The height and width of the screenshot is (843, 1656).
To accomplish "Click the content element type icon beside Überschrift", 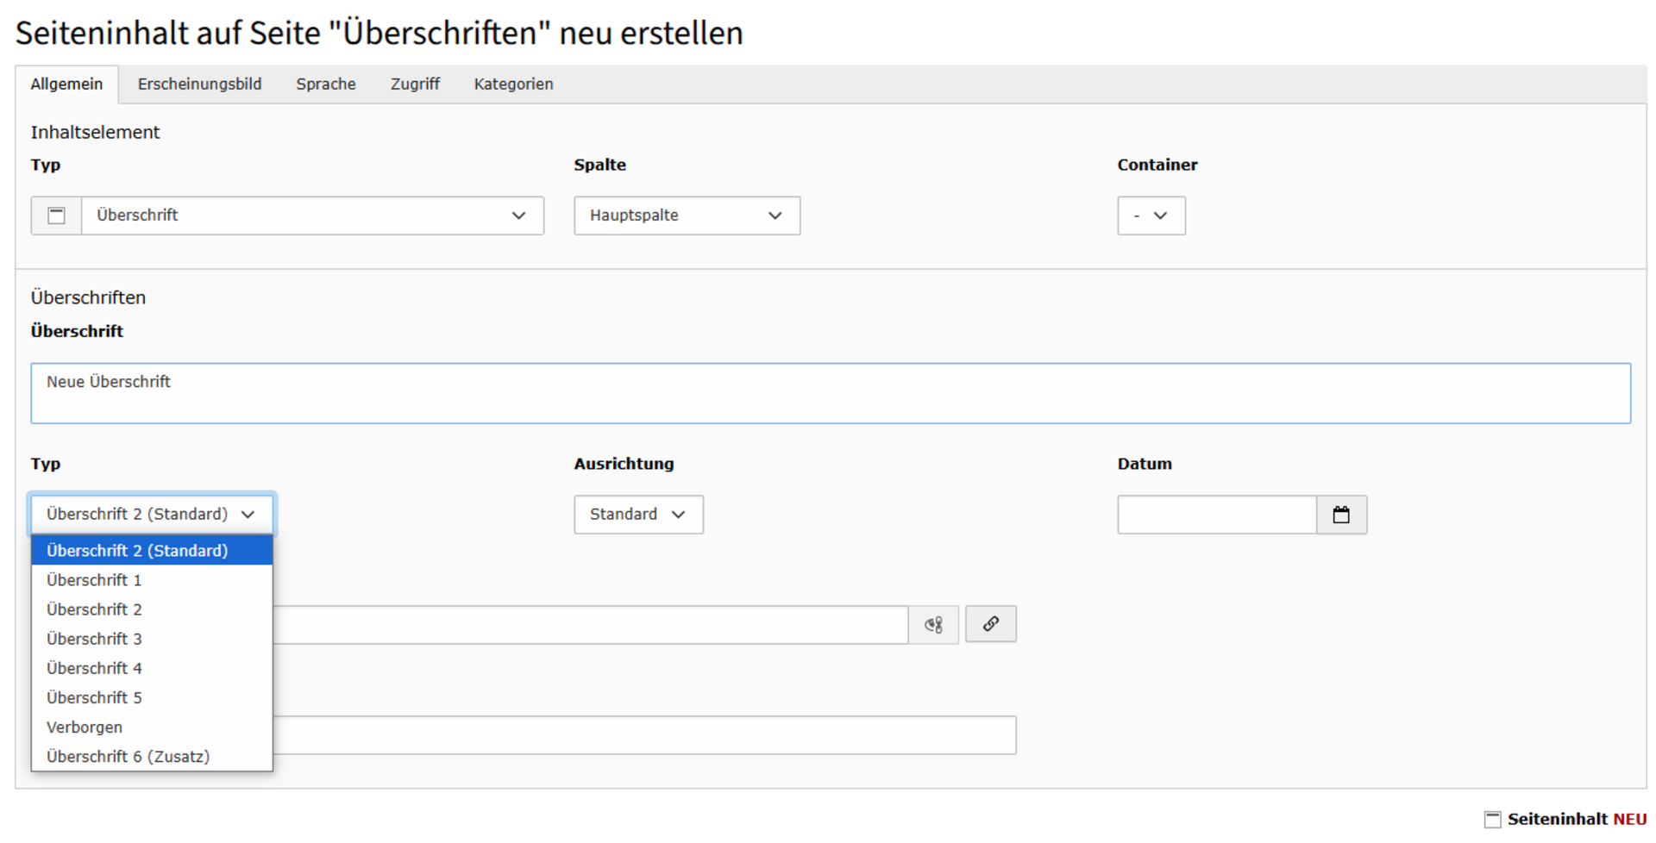I will click(57, 215).
